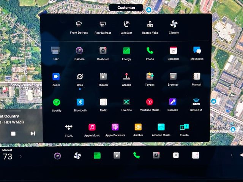Open the Dashcam app
Image resolution: width=243 pixels, height=182 pixels.
pos(103,51)
